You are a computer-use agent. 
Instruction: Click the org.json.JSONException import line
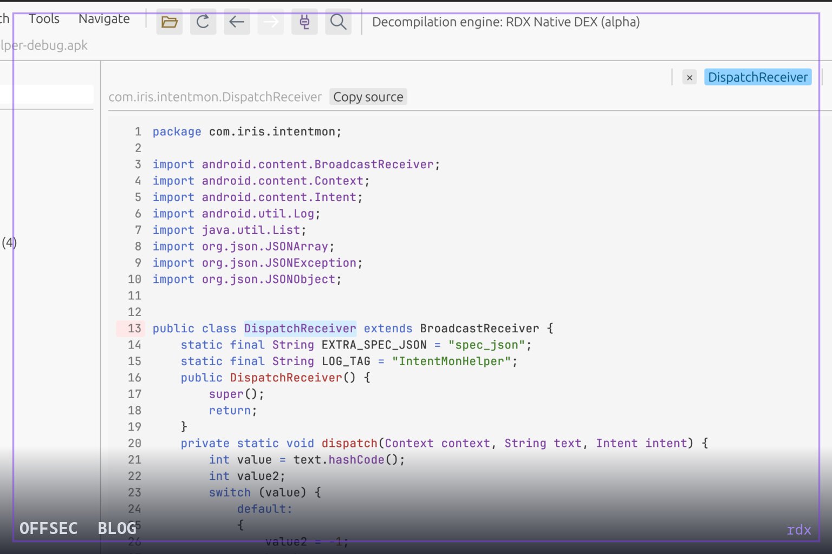(x=257, y=263)
